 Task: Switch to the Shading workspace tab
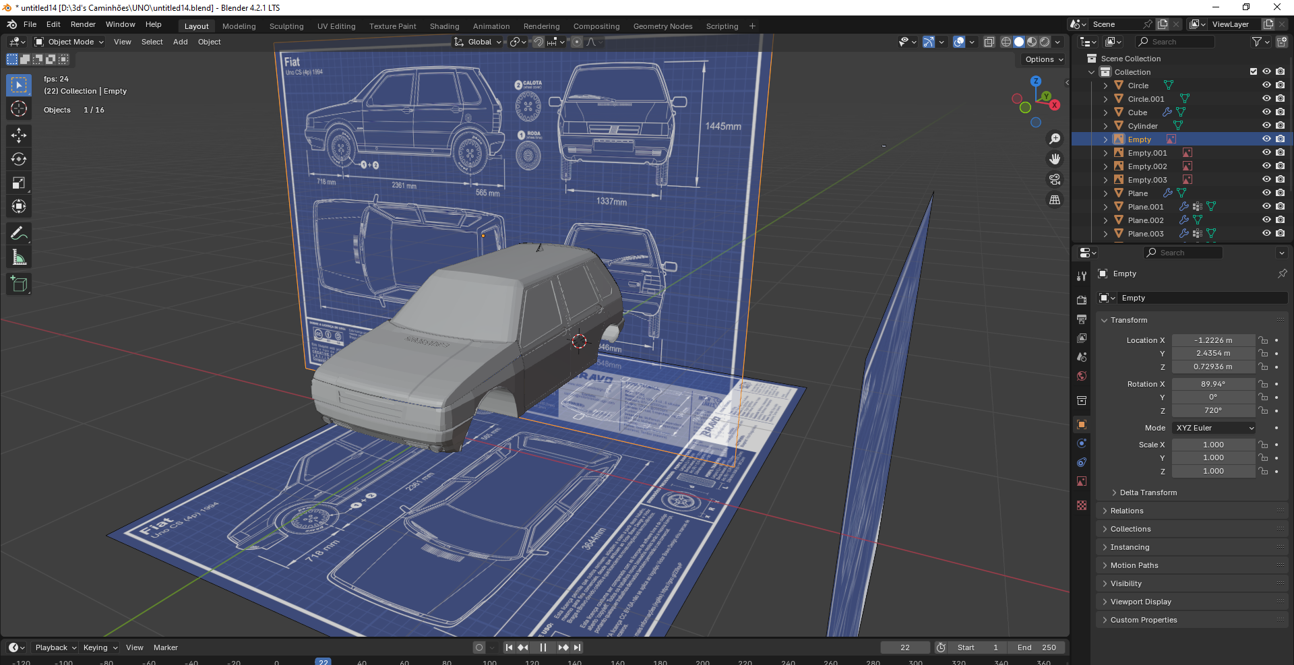point(444,26)
